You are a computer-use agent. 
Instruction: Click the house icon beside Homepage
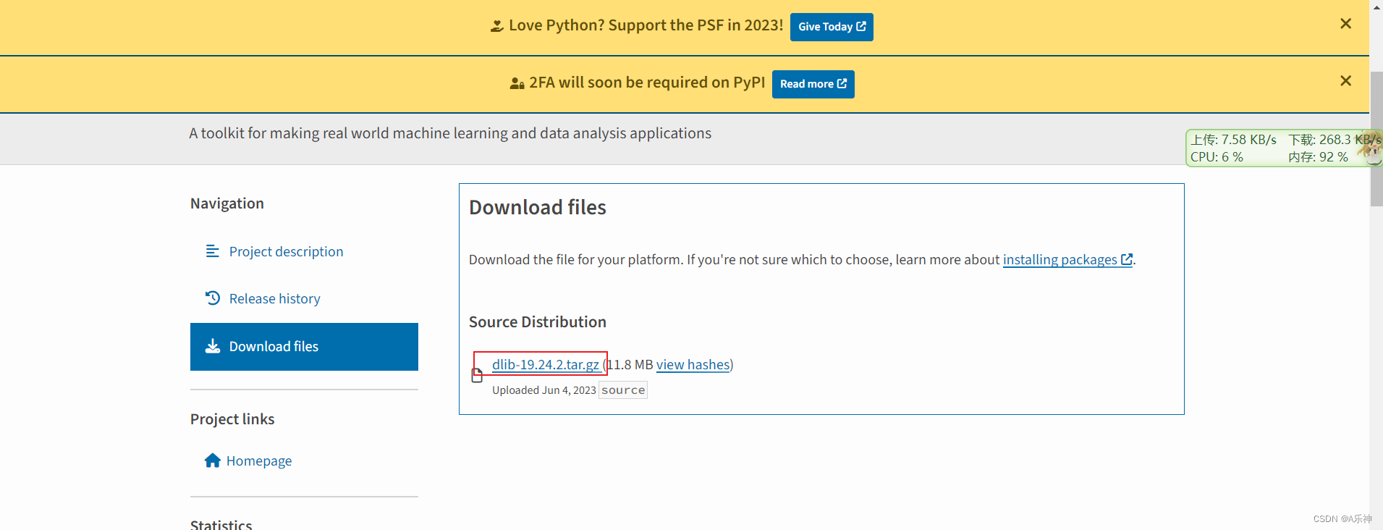(212, 460)
